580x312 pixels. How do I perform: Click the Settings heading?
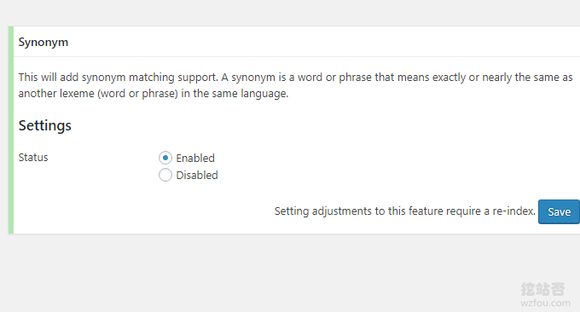44,125
